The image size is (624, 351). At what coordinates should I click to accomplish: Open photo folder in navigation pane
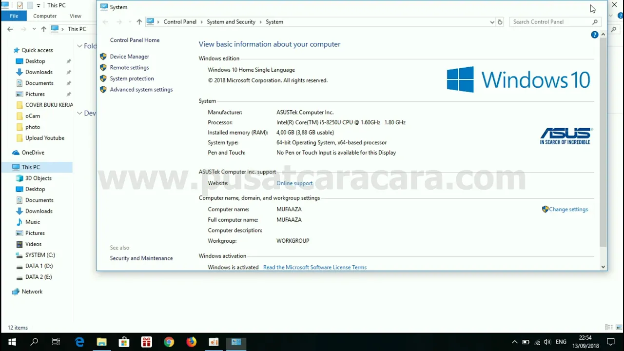click(x=33, y=127)
